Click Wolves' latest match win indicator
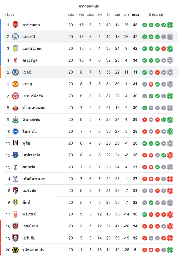The image size is (178, 259). pos(170,250)
